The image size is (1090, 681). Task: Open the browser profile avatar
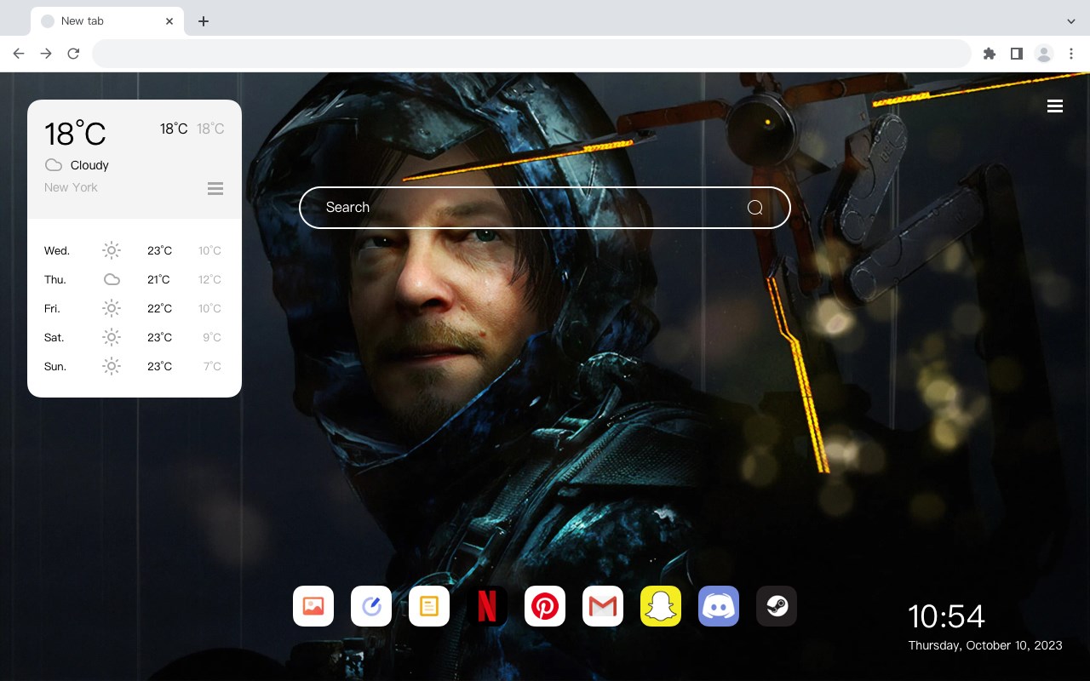coord(1044,54)
